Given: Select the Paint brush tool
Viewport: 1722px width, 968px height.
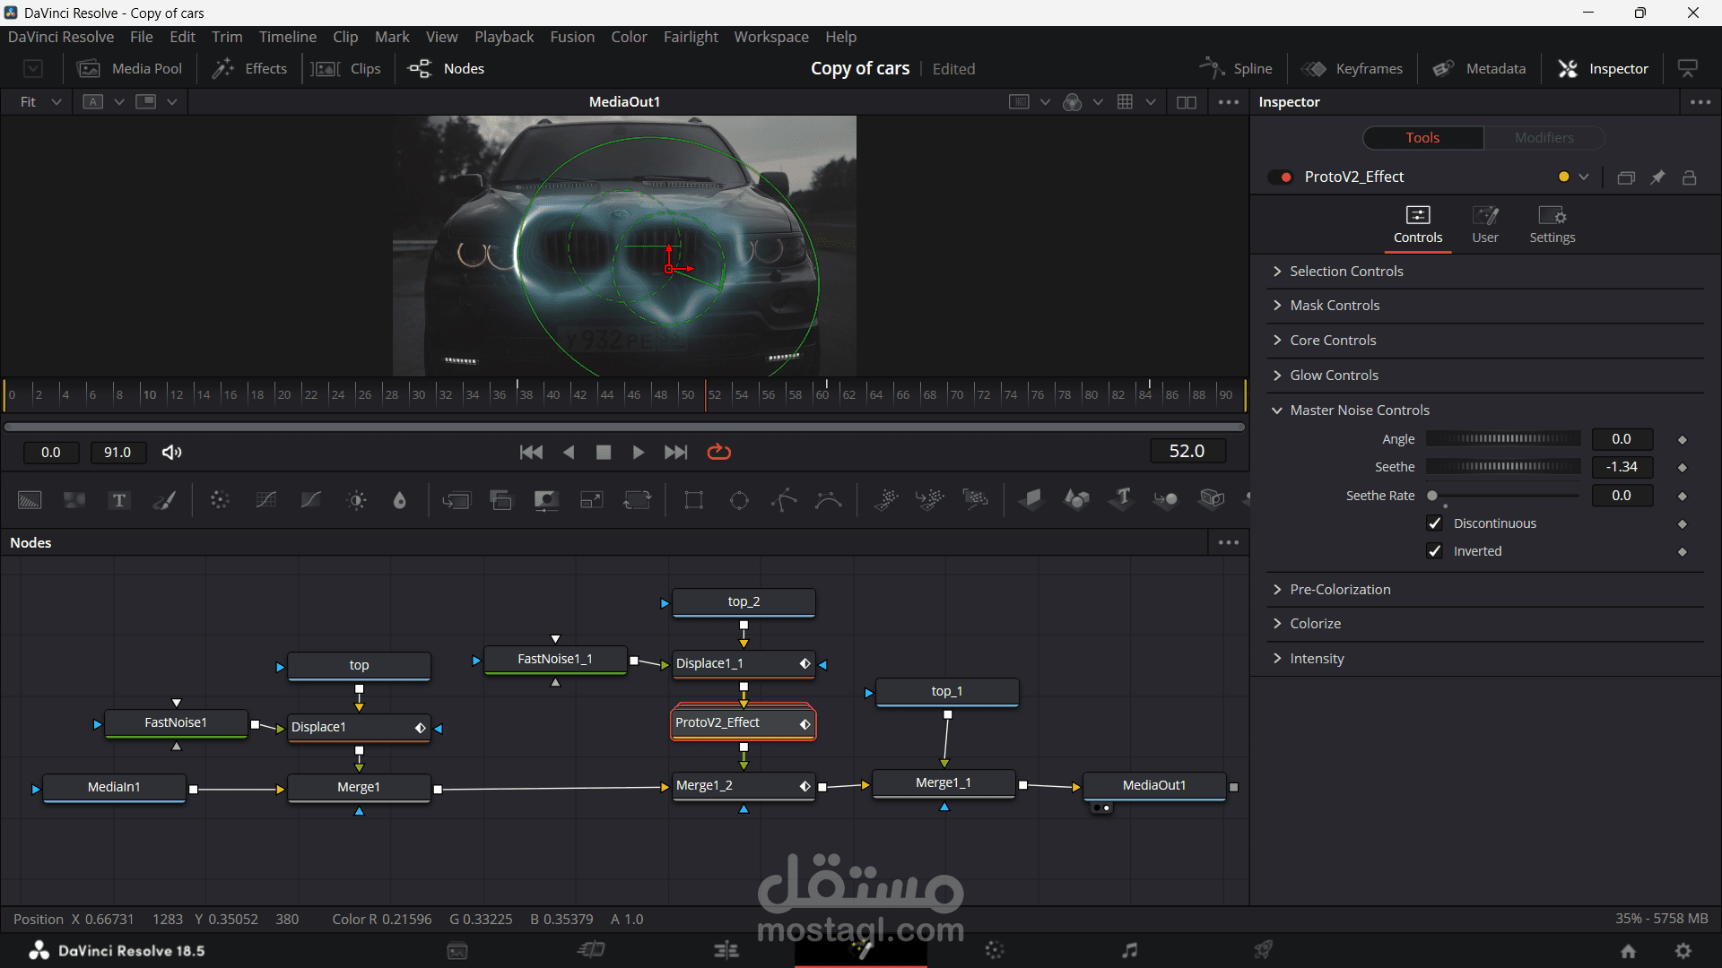Looking at the screenshot, I should (x=164, y=500).
